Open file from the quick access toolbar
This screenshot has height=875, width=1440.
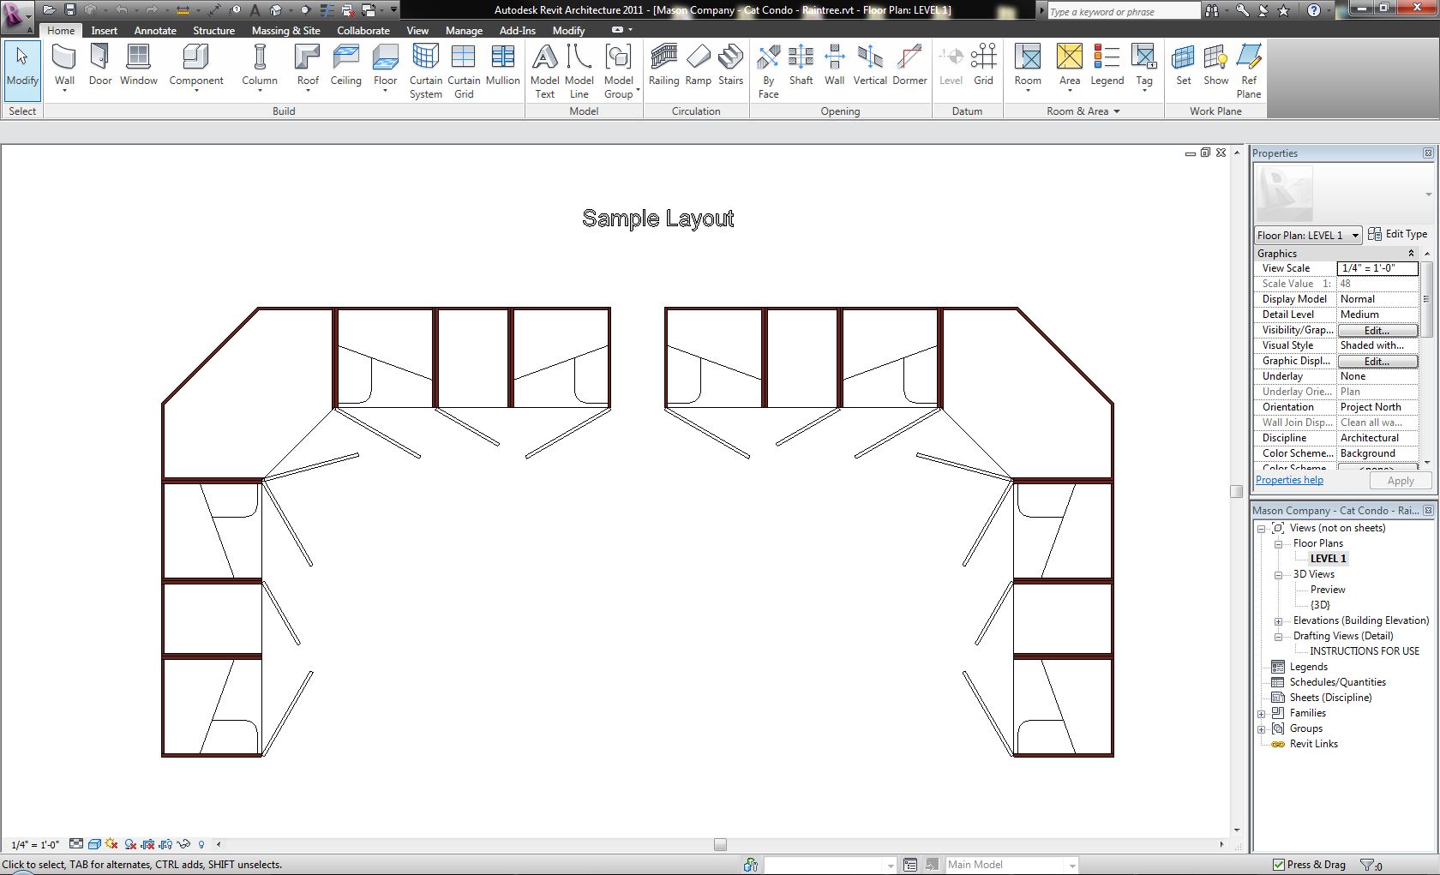tap(49, 10)
